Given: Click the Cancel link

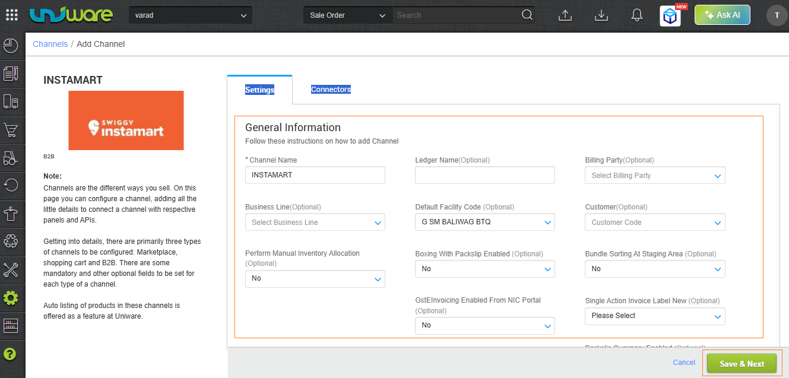Looking at the screenshot, I should pos(684,363).
